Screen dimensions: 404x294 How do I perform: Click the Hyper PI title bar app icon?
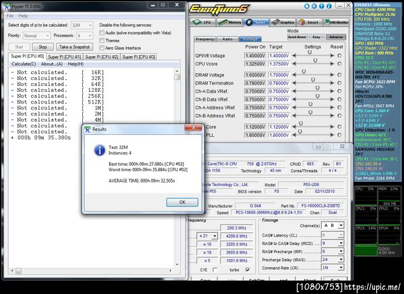(x=7, y=7)
